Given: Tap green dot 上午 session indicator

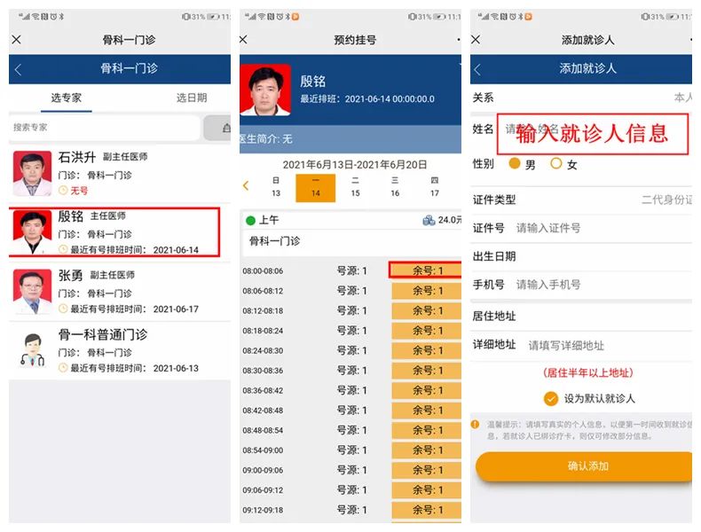Looking at the screenshot, I should [250, 221].
